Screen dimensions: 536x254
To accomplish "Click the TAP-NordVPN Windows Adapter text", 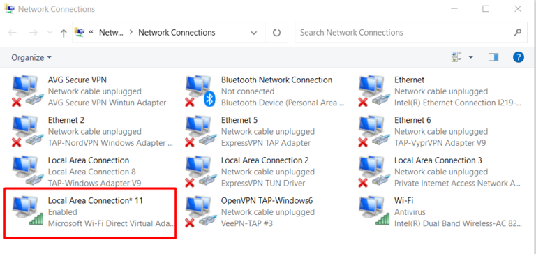I will click(x=110, y=143).
